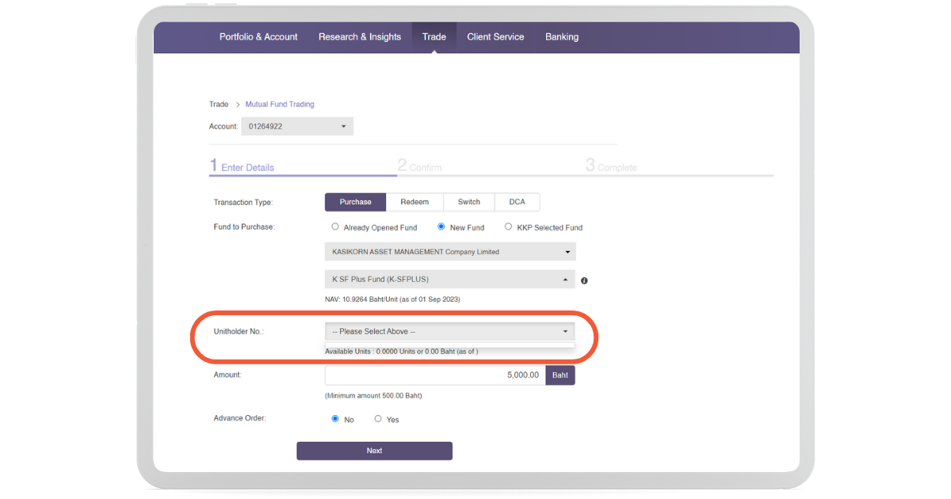The height and width of the screenshot is (499, 951).
Task: Select the Already Opened Fund radio button
Action: point(335,227)
